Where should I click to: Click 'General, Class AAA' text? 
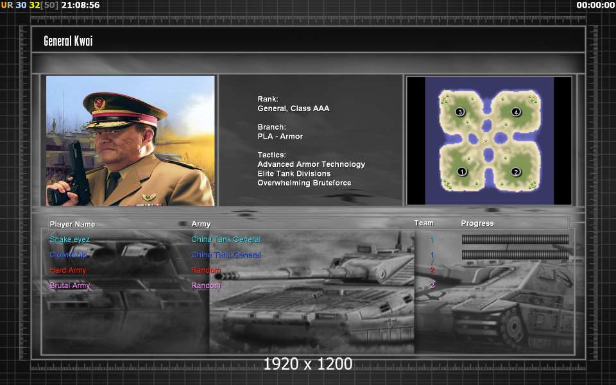[293, 108]
